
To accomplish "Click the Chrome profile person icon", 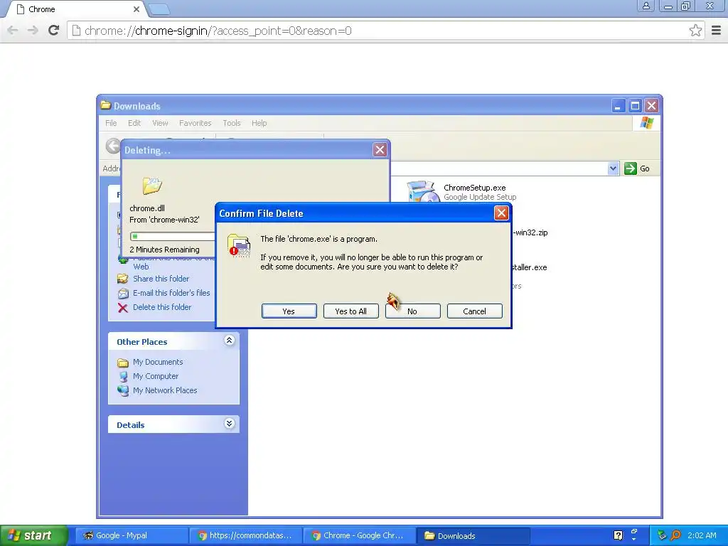I will coord(646,6).
